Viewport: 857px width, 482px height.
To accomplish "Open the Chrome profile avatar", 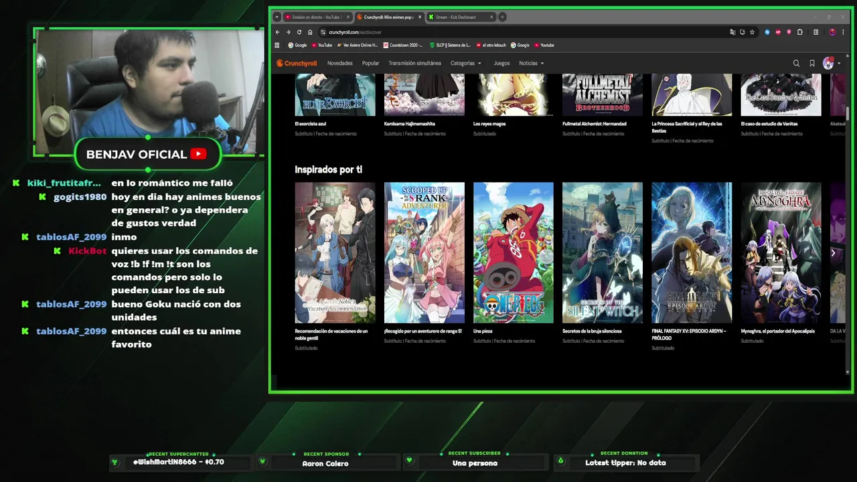I will pyautogui.click(x=832, y=32).
